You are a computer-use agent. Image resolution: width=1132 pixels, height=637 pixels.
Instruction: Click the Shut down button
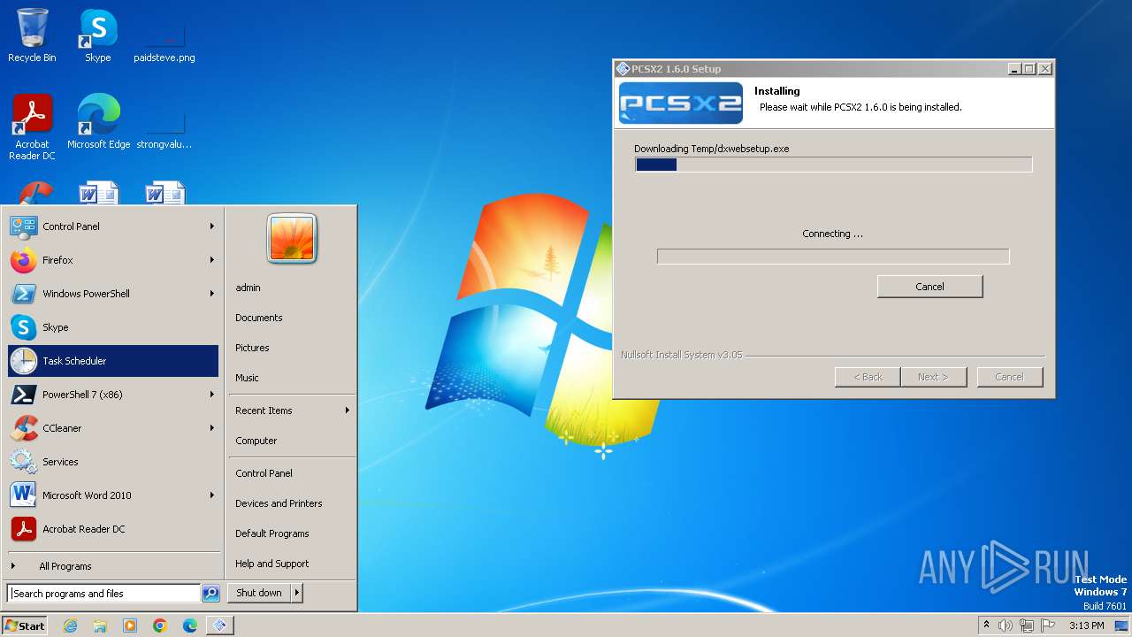[259, 593]
